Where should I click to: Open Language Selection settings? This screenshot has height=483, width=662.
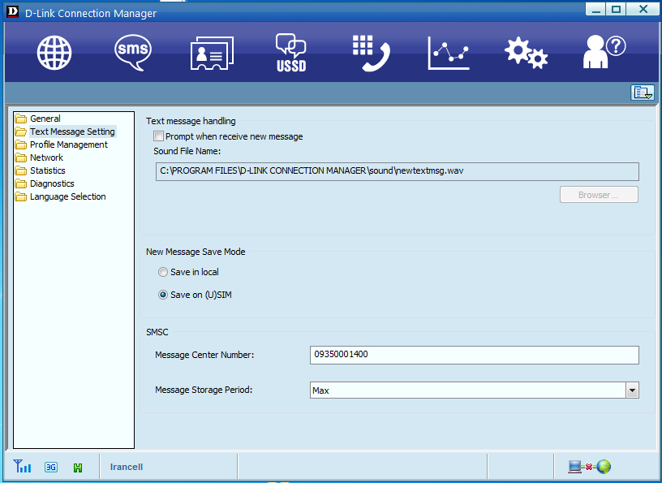[68, 196]
